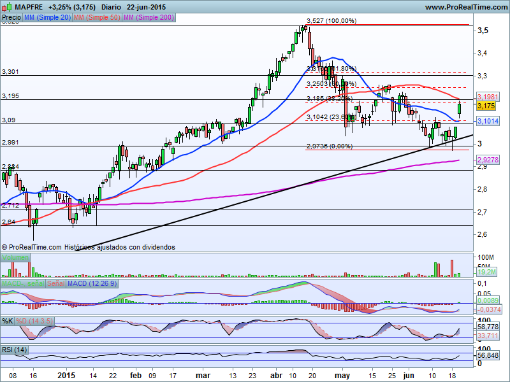Click the 19,2M volume value tag
Viewport: 510px width, 382px height.
click(x=486, y=272)
